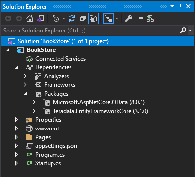Click the BookStore web project icon
195x177 pixels.
point(20,50)
